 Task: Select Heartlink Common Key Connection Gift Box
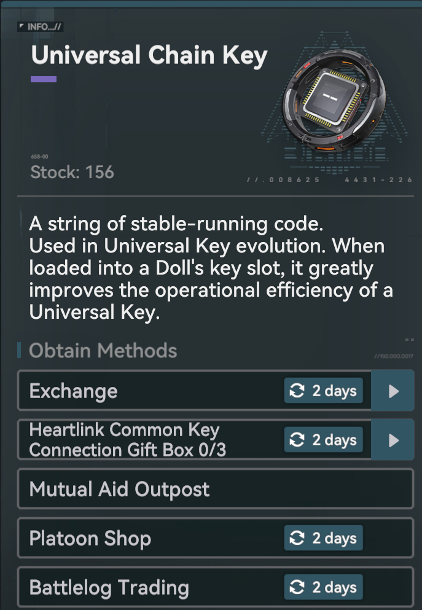coord(195,440)
